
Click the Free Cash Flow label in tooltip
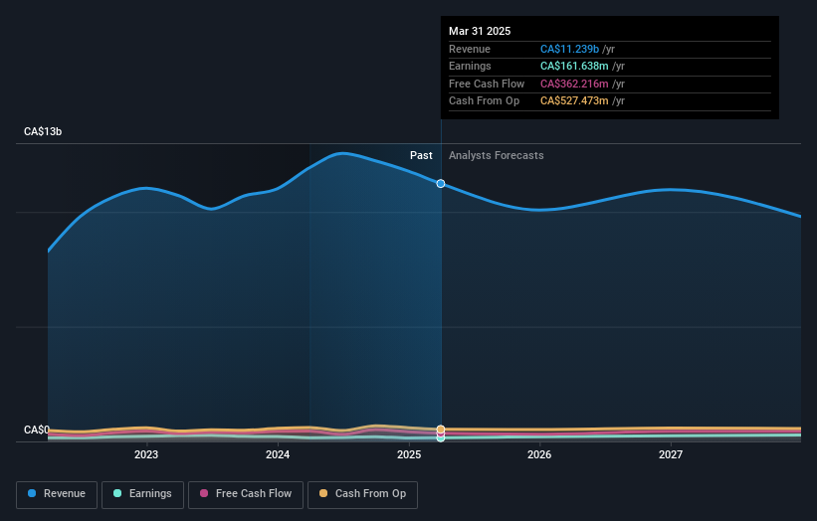point(487,84)
